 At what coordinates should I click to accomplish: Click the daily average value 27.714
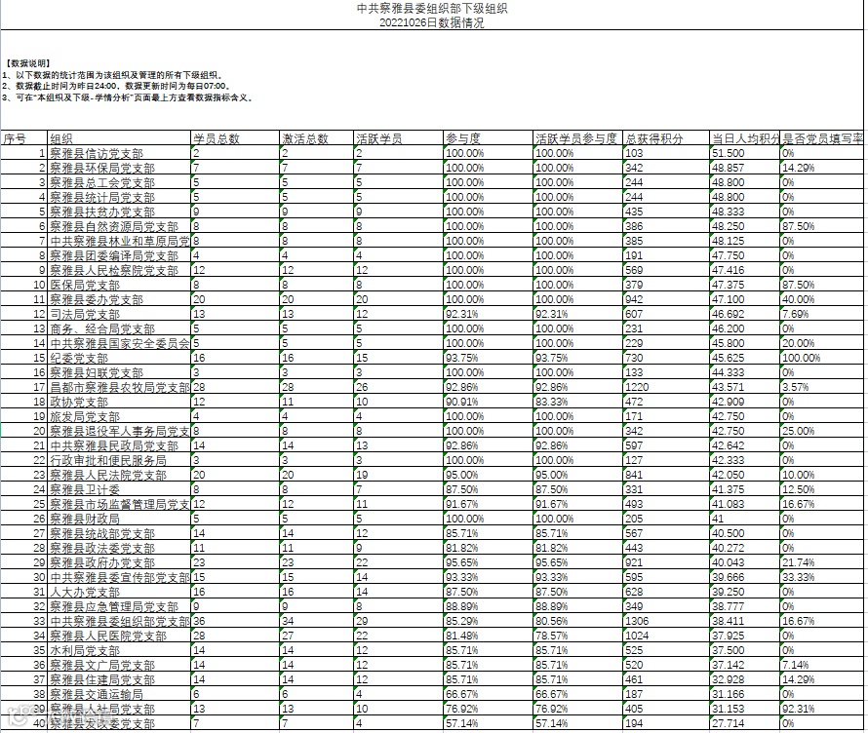click(744, 723)
